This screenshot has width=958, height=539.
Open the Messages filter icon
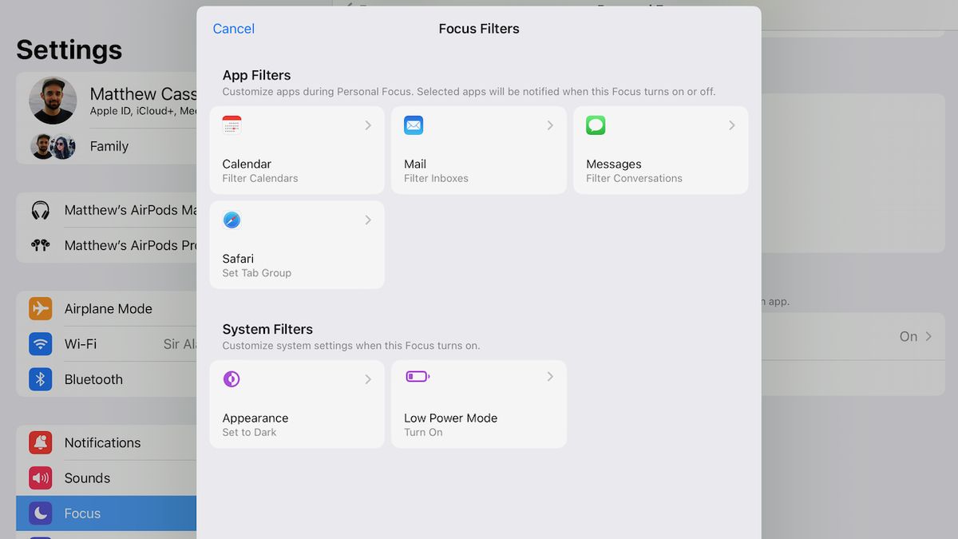[596, 125]
